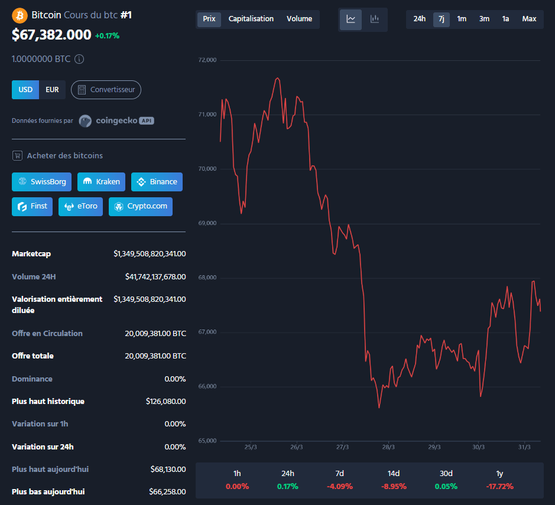Click the info icon beside 1.0000000 BTC
The width and height of the screenshot is (555, 505).
pyautogui.click(x=79, y=59)
